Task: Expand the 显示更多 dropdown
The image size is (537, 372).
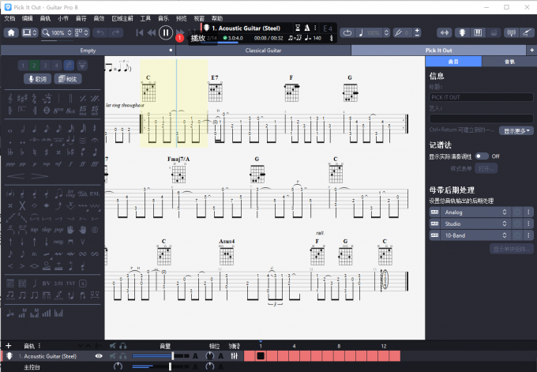Action: 513,130
